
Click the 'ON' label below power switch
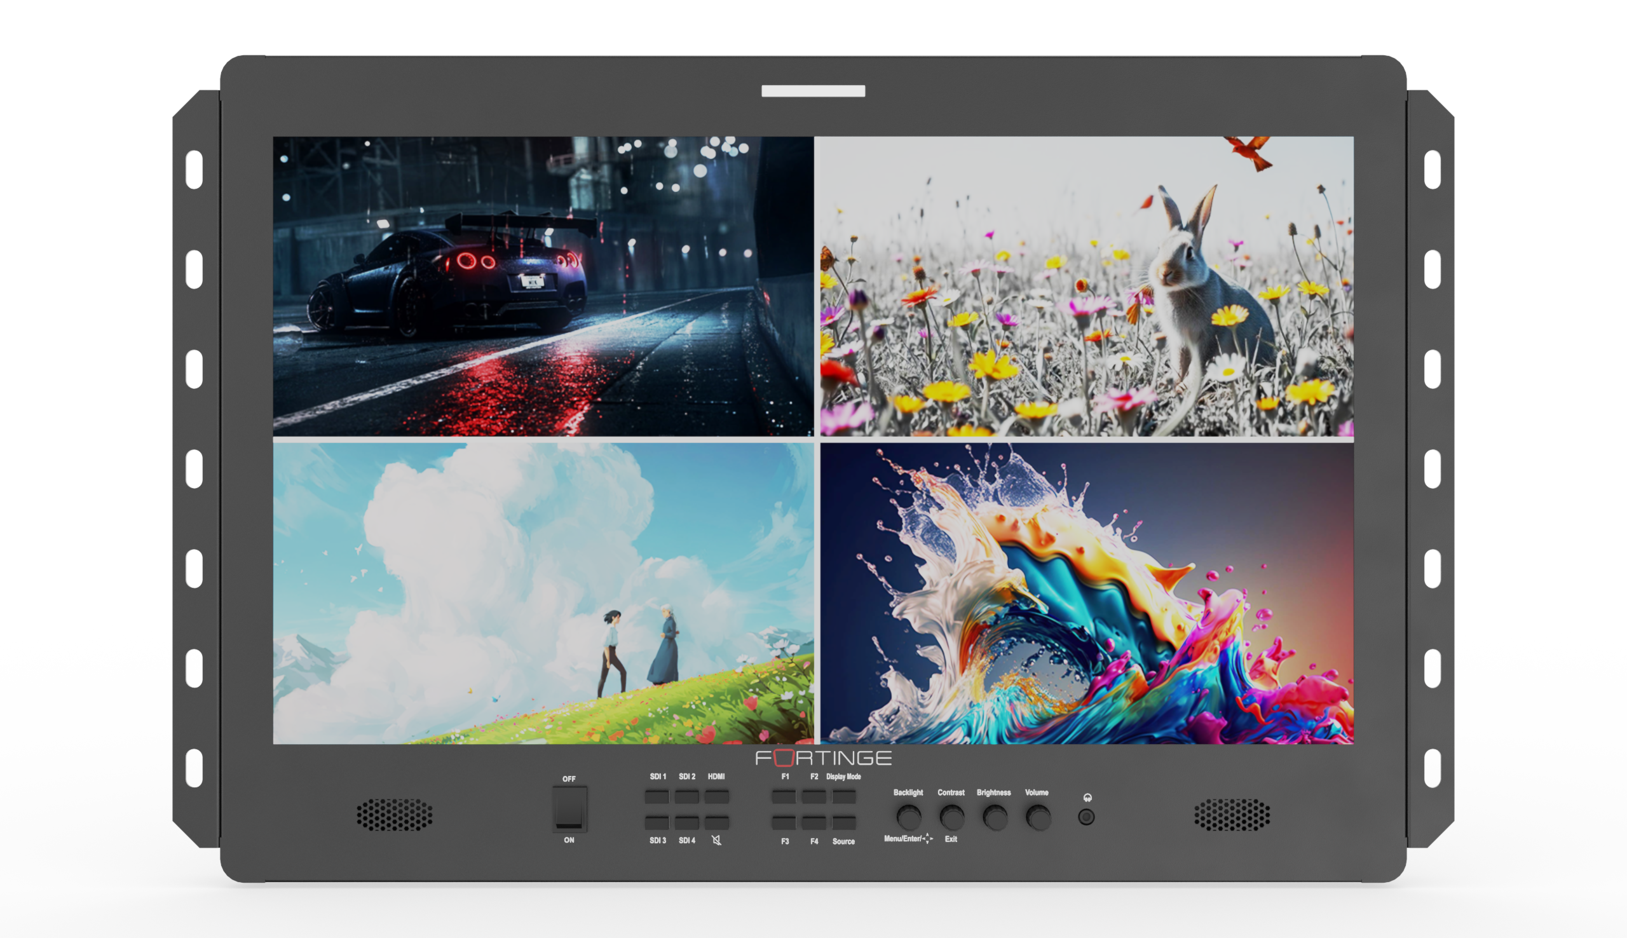(569, 840)
